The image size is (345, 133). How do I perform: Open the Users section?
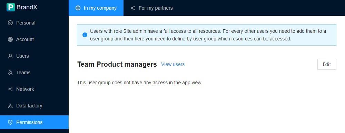click(34, 56)
